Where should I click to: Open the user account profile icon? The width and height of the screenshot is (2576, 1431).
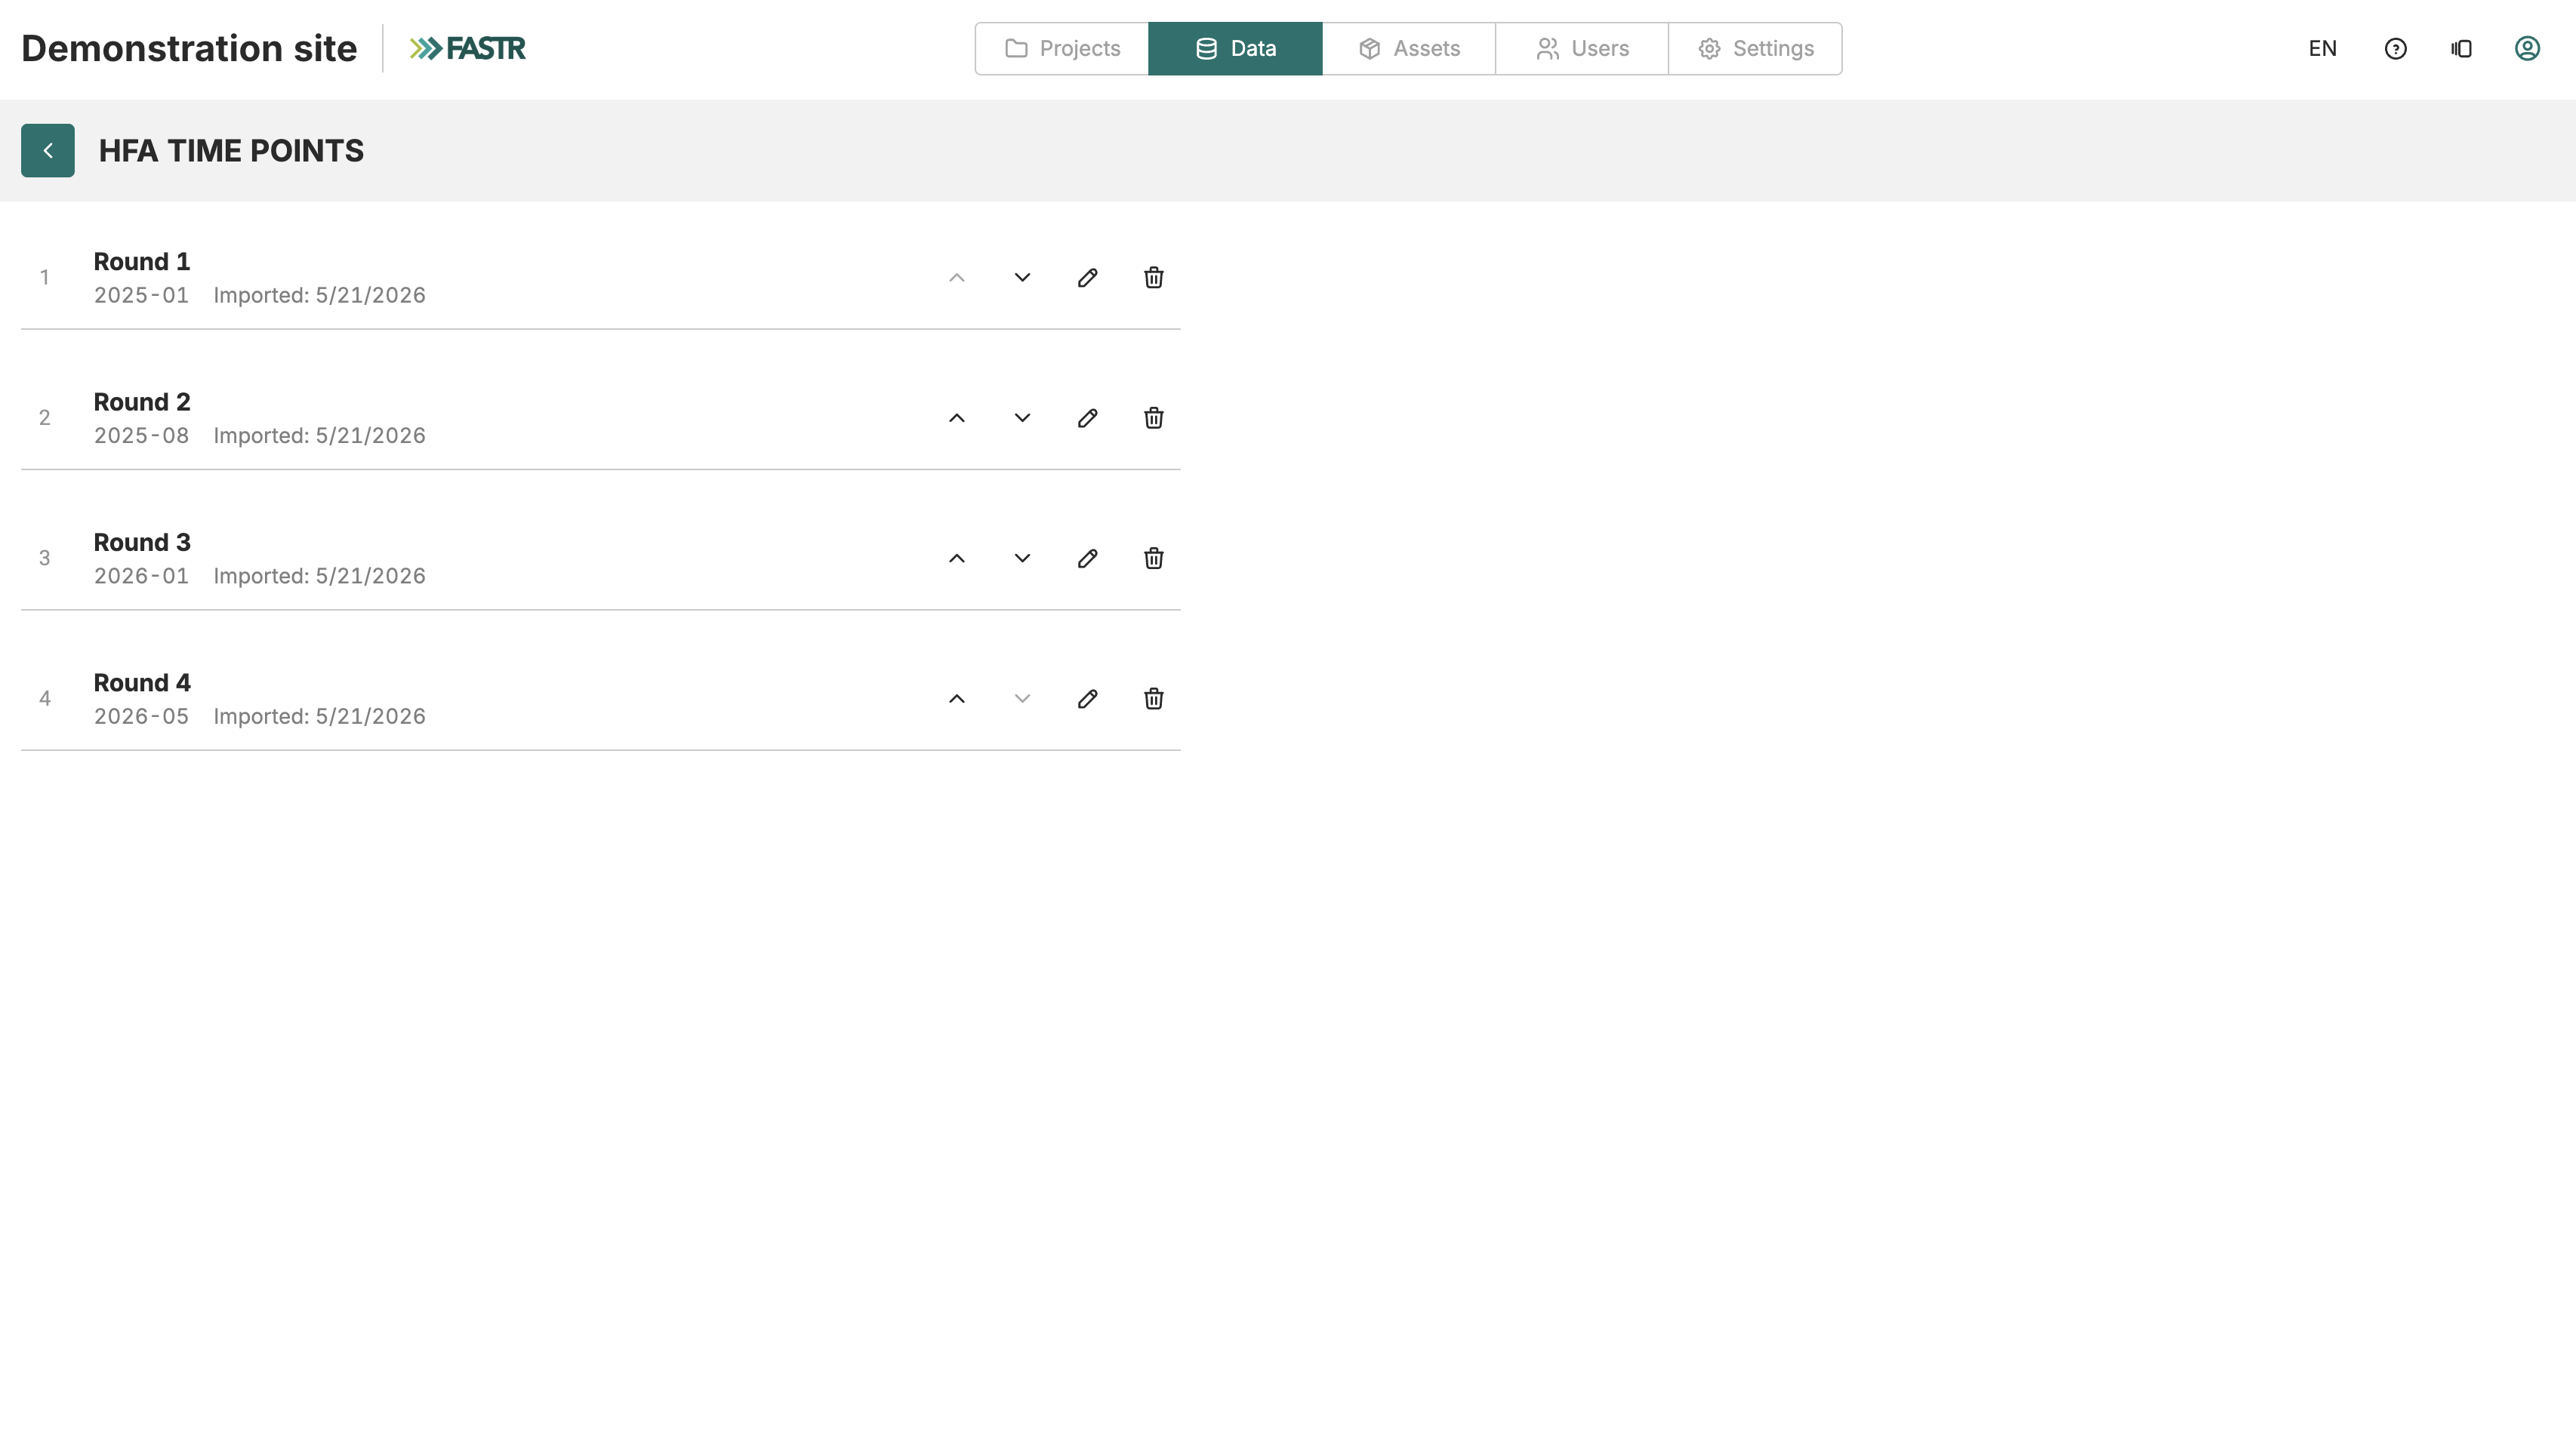2527,48
